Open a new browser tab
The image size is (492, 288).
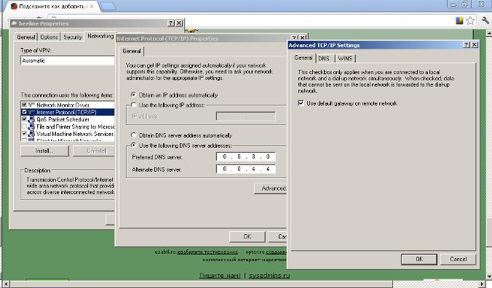point(108,7)
